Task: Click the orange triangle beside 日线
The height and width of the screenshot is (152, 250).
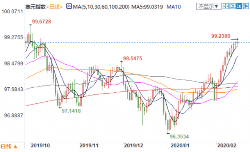Action: pos(15,146)
